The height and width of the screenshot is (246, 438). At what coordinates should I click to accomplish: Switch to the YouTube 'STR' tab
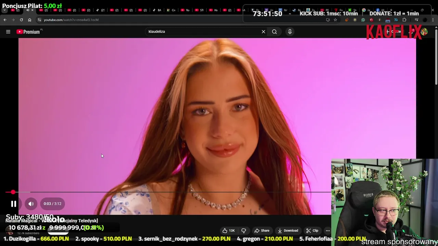pyautogui.click(x=199, y=10)
